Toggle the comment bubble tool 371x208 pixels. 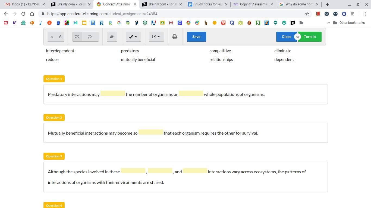(90, 37)
